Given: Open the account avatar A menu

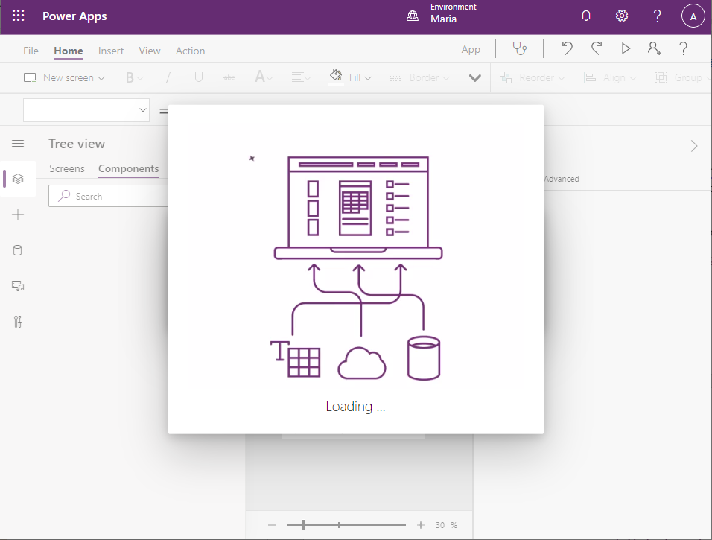Looking at the screenshot, I should point(693,16).
